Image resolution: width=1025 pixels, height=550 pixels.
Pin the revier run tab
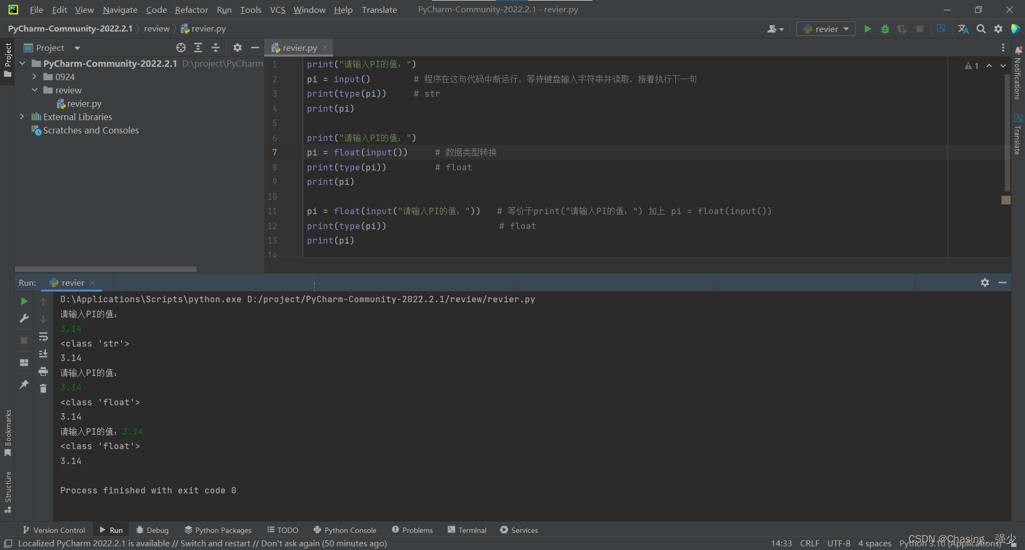coord(24,384)
